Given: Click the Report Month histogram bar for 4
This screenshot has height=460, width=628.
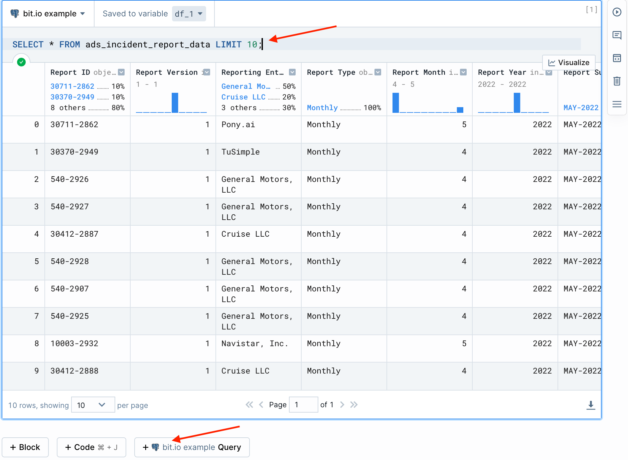Looking at the screenshot, I should (396, 102).
